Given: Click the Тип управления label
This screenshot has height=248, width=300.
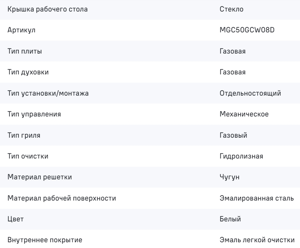Looking at the screenshot, I should [34, 115].
